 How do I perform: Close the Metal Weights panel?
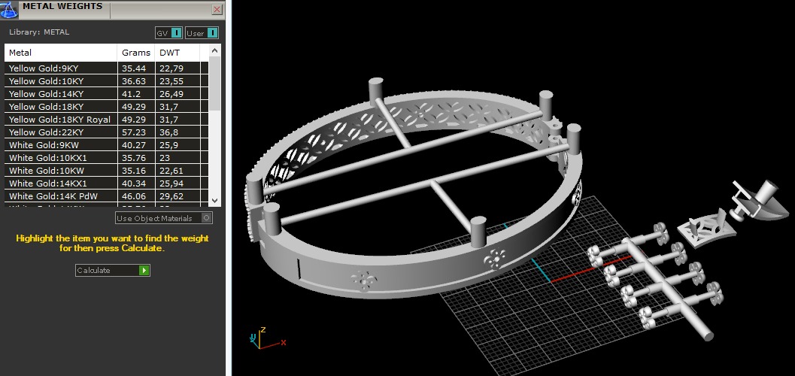217,9
